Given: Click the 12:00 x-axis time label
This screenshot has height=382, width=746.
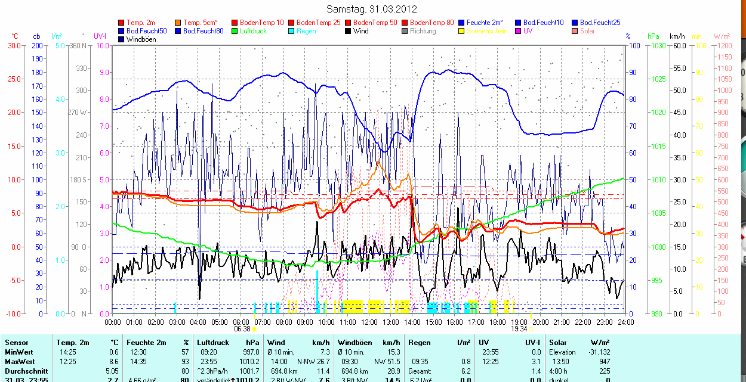Looking at the screenshot, I should [369, 322].
